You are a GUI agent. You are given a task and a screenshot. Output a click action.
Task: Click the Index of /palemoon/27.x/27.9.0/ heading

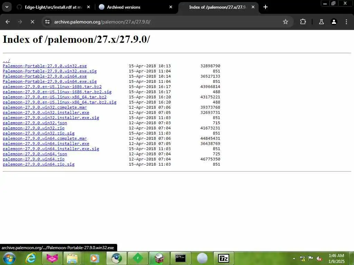[x=76, y=39]
